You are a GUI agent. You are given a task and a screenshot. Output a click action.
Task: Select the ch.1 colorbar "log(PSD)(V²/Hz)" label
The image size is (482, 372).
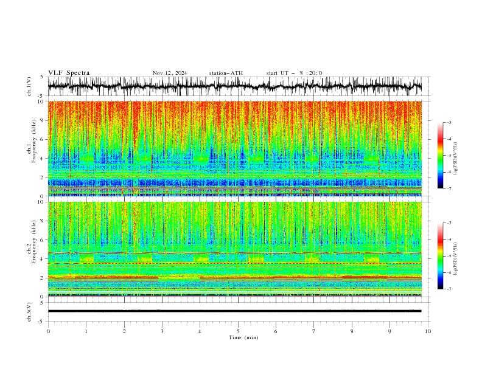[456, 159]
